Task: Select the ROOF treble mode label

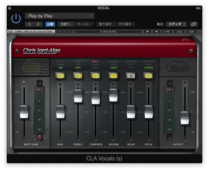Action: pyautogui.click(x=78, y=61)
